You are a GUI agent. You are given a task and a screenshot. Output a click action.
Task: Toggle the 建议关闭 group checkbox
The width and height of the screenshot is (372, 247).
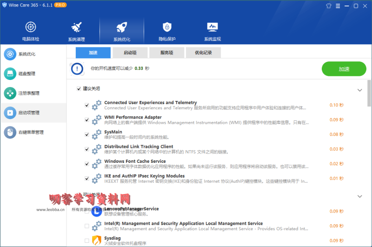tap(79, 89)
